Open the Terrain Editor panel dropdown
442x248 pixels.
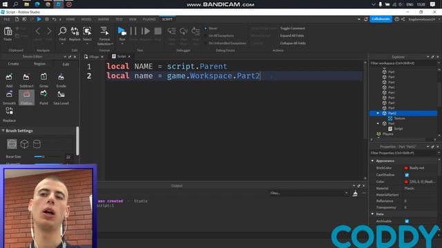coord(65,56)
